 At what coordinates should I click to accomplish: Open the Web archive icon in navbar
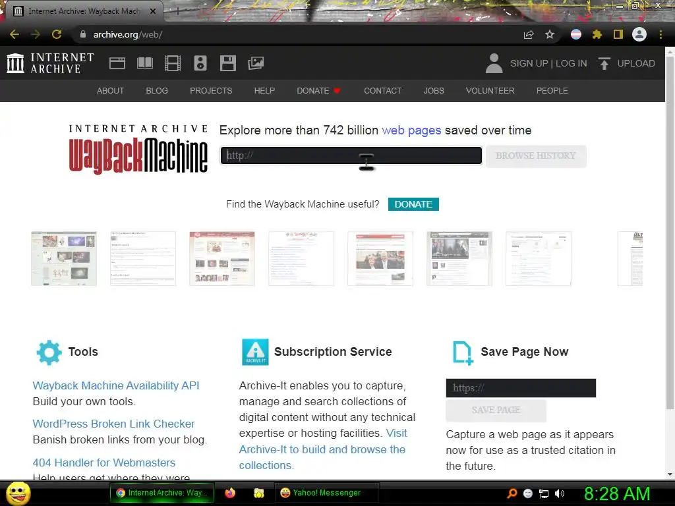[x=117, y=63]
